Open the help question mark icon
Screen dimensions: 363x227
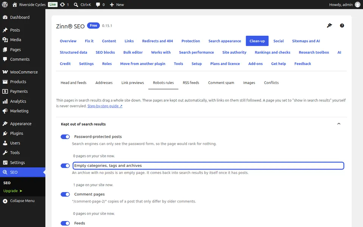pos(342,25)
